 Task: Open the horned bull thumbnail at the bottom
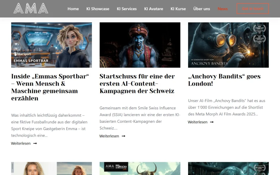pos(140,168)
